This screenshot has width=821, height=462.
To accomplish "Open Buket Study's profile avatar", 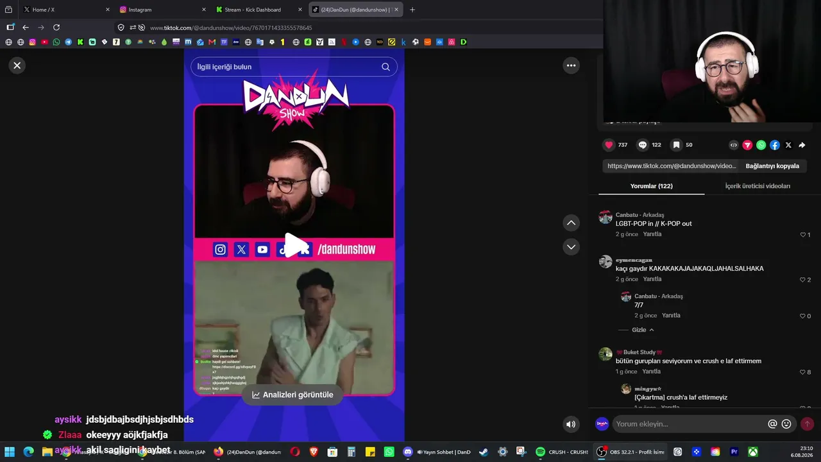I will coord(605,354).
